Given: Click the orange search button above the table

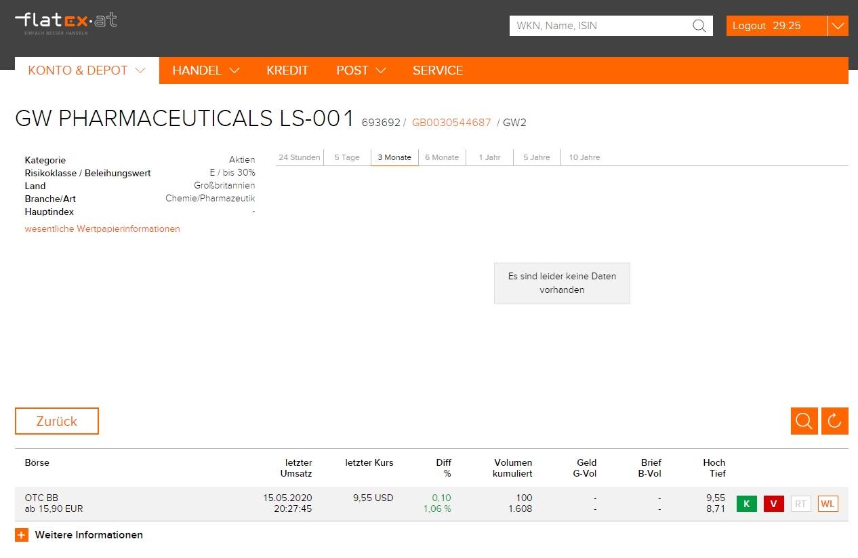Looking at the screenshot, I should 804,421.
